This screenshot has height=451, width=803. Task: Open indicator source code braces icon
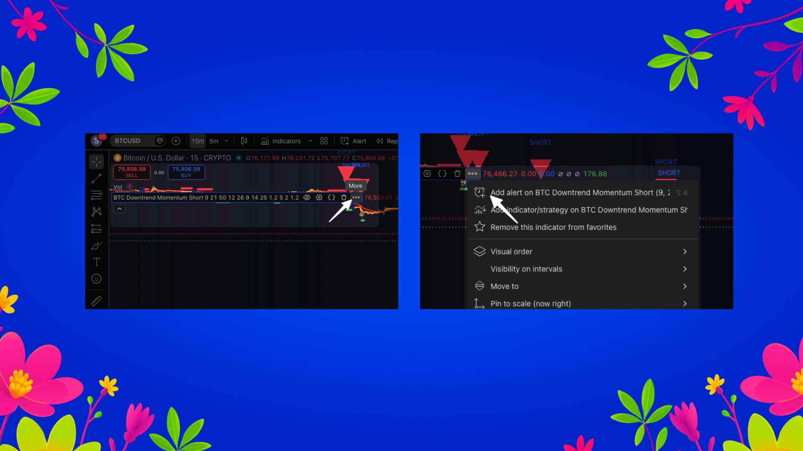point(331,198)
